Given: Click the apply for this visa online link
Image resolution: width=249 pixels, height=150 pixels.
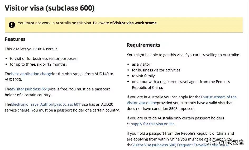Looking at the screenshot, I should click(154, 124).
